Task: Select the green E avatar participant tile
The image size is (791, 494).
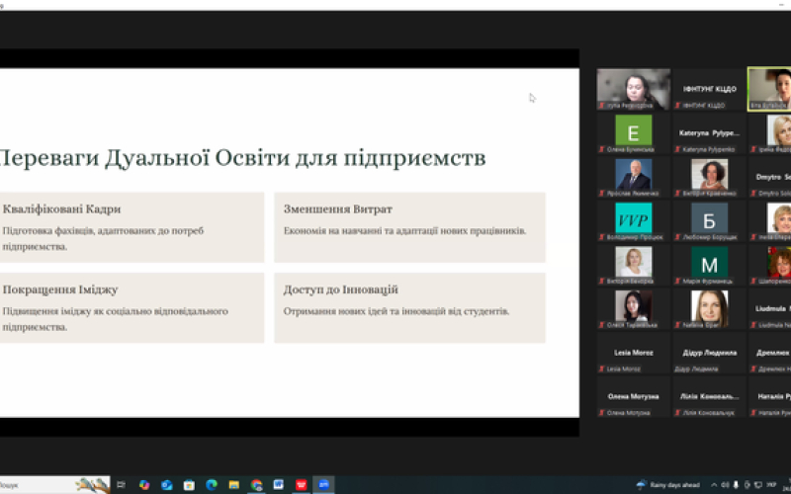Action: pyautogui.click(x=634, y=133)
